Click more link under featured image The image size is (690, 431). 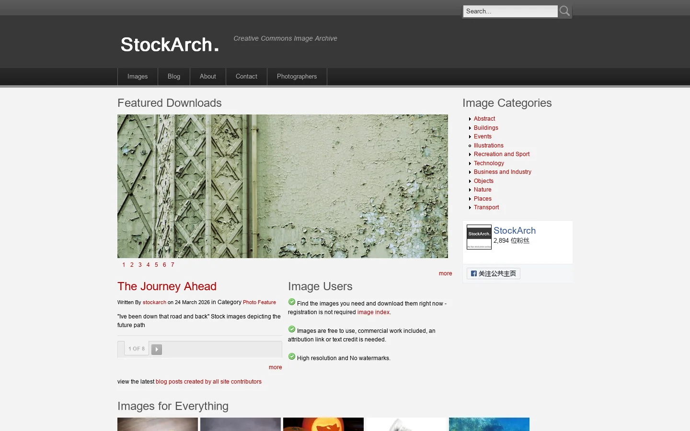click(x=445, y=273)
